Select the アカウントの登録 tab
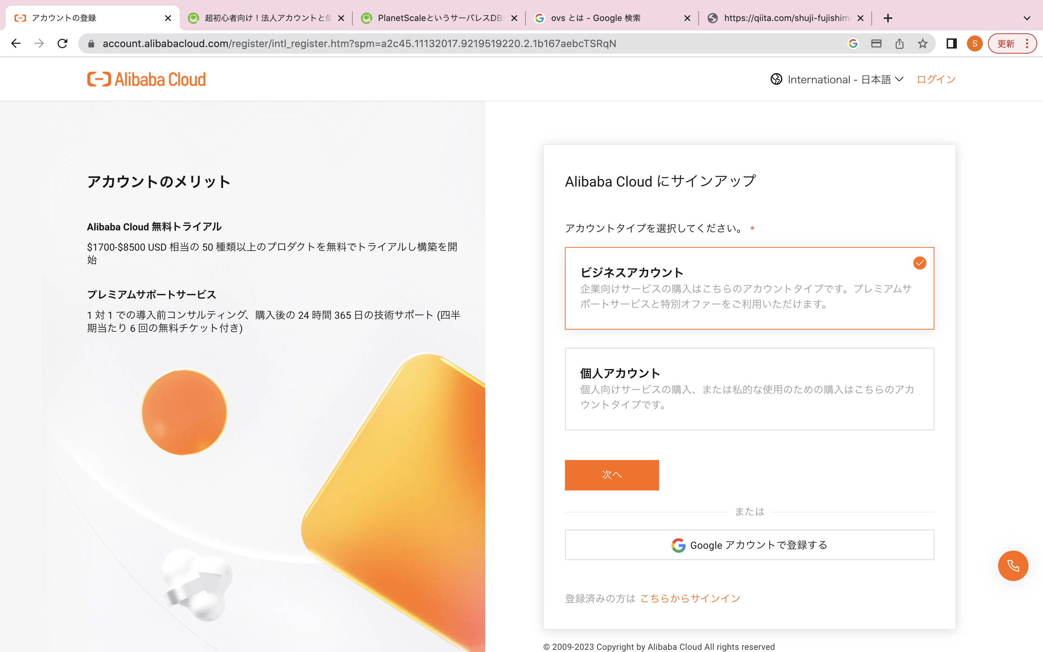 [93, 18]
